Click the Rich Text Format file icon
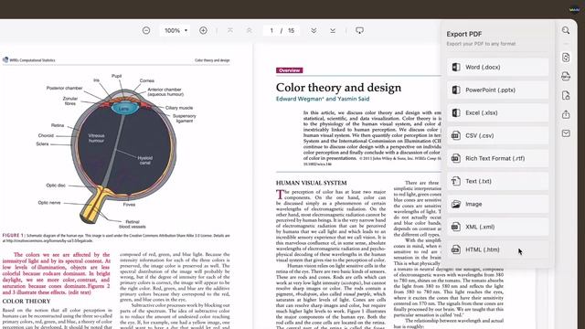Image resolution: width=585 pixels, height=329 pixels. tap(455, 158)
